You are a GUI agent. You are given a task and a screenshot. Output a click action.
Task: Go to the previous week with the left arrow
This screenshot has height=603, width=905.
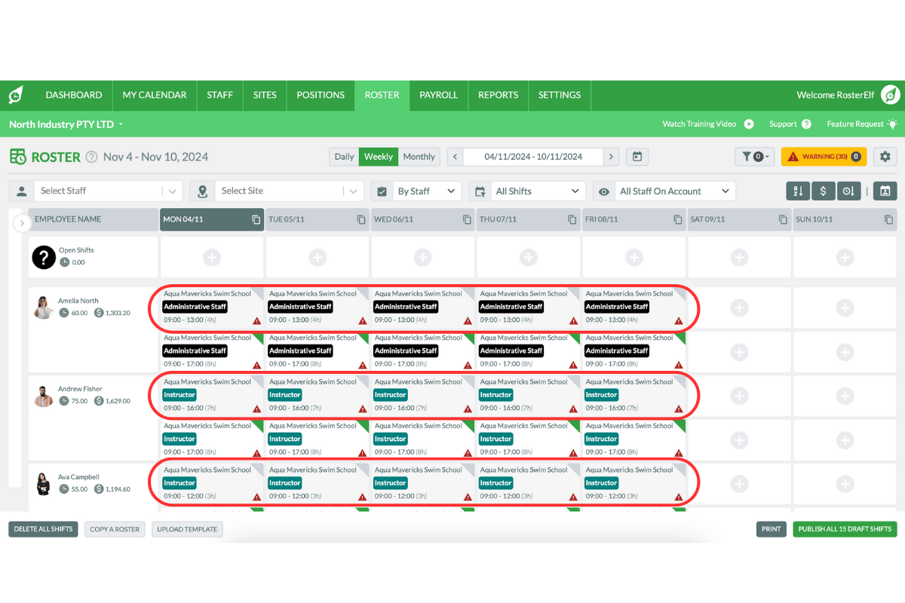(x=455, y=157)
